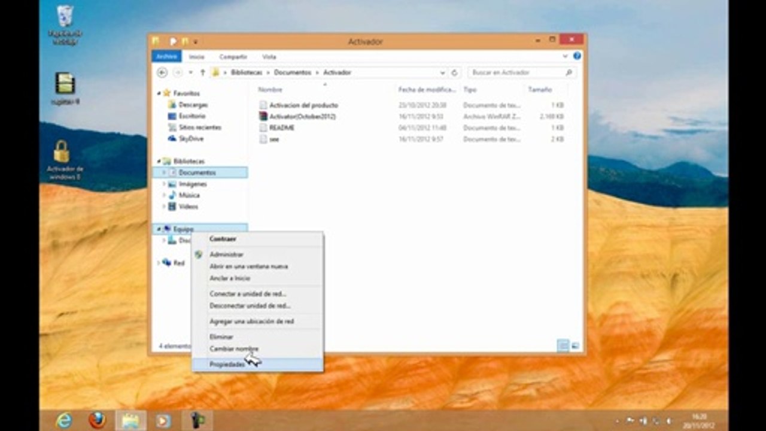Click the Back arrow in Explorer

(162, 72)
